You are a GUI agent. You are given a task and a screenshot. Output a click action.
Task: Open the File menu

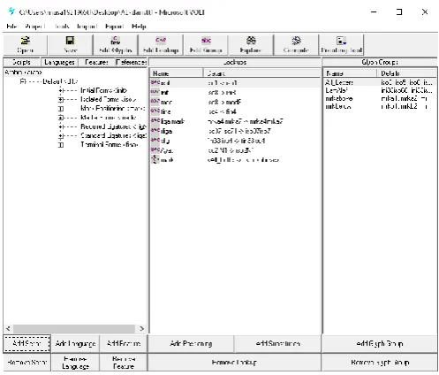11,27
